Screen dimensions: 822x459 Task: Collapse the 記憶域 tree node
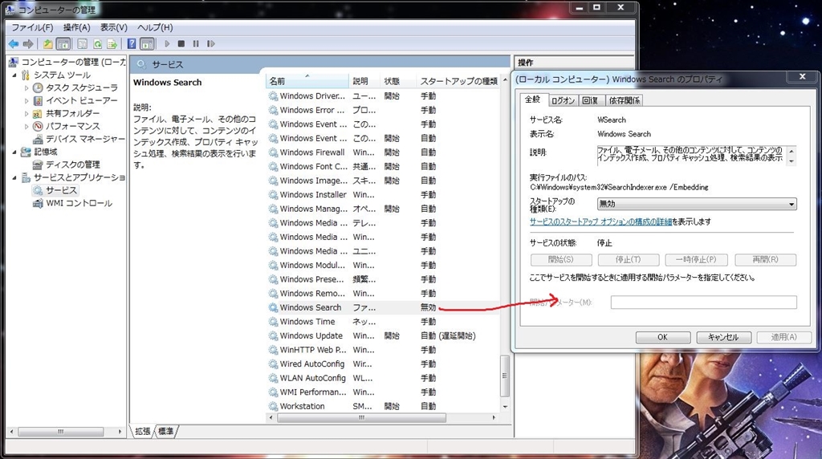pos(14,152)
